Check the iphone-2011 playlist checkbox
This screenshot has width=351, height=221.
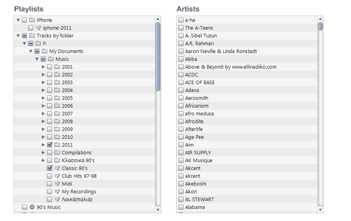pyautogui.click(x=31, y=28)
